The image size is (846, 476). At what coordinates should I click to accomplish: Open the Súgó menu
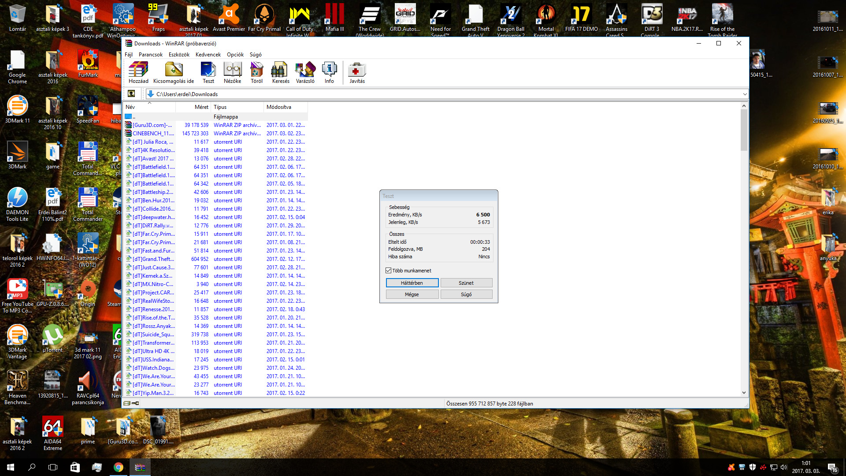click(x=256, y=55)
